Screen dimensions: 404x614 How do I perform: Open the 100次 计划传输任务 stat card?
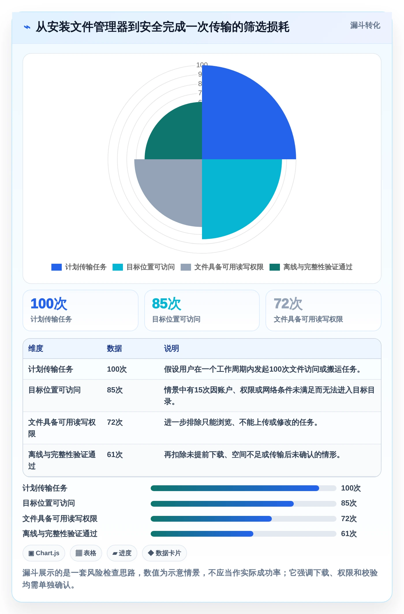point(81,310)
